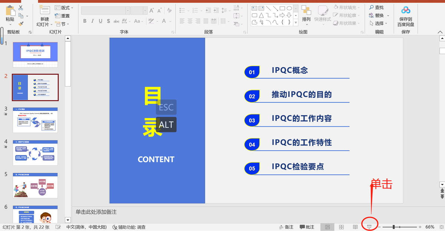This screenshot has height=231, width=445.
Task: Switch to reading view icon in status bar
Action: pos(355,227)
